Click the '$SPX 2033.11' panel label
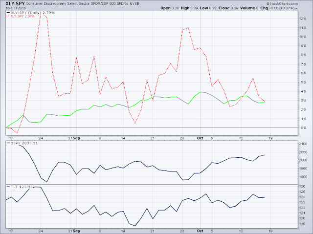 [x=22, y=143]
